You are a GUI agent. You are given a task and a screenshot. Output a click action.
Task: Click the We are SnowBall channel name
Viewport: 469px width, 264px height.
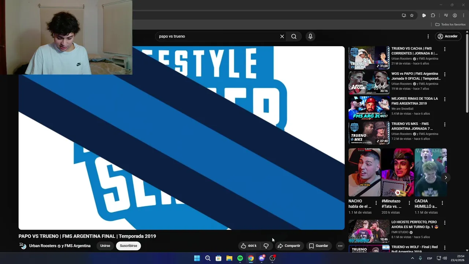[402, 109]
